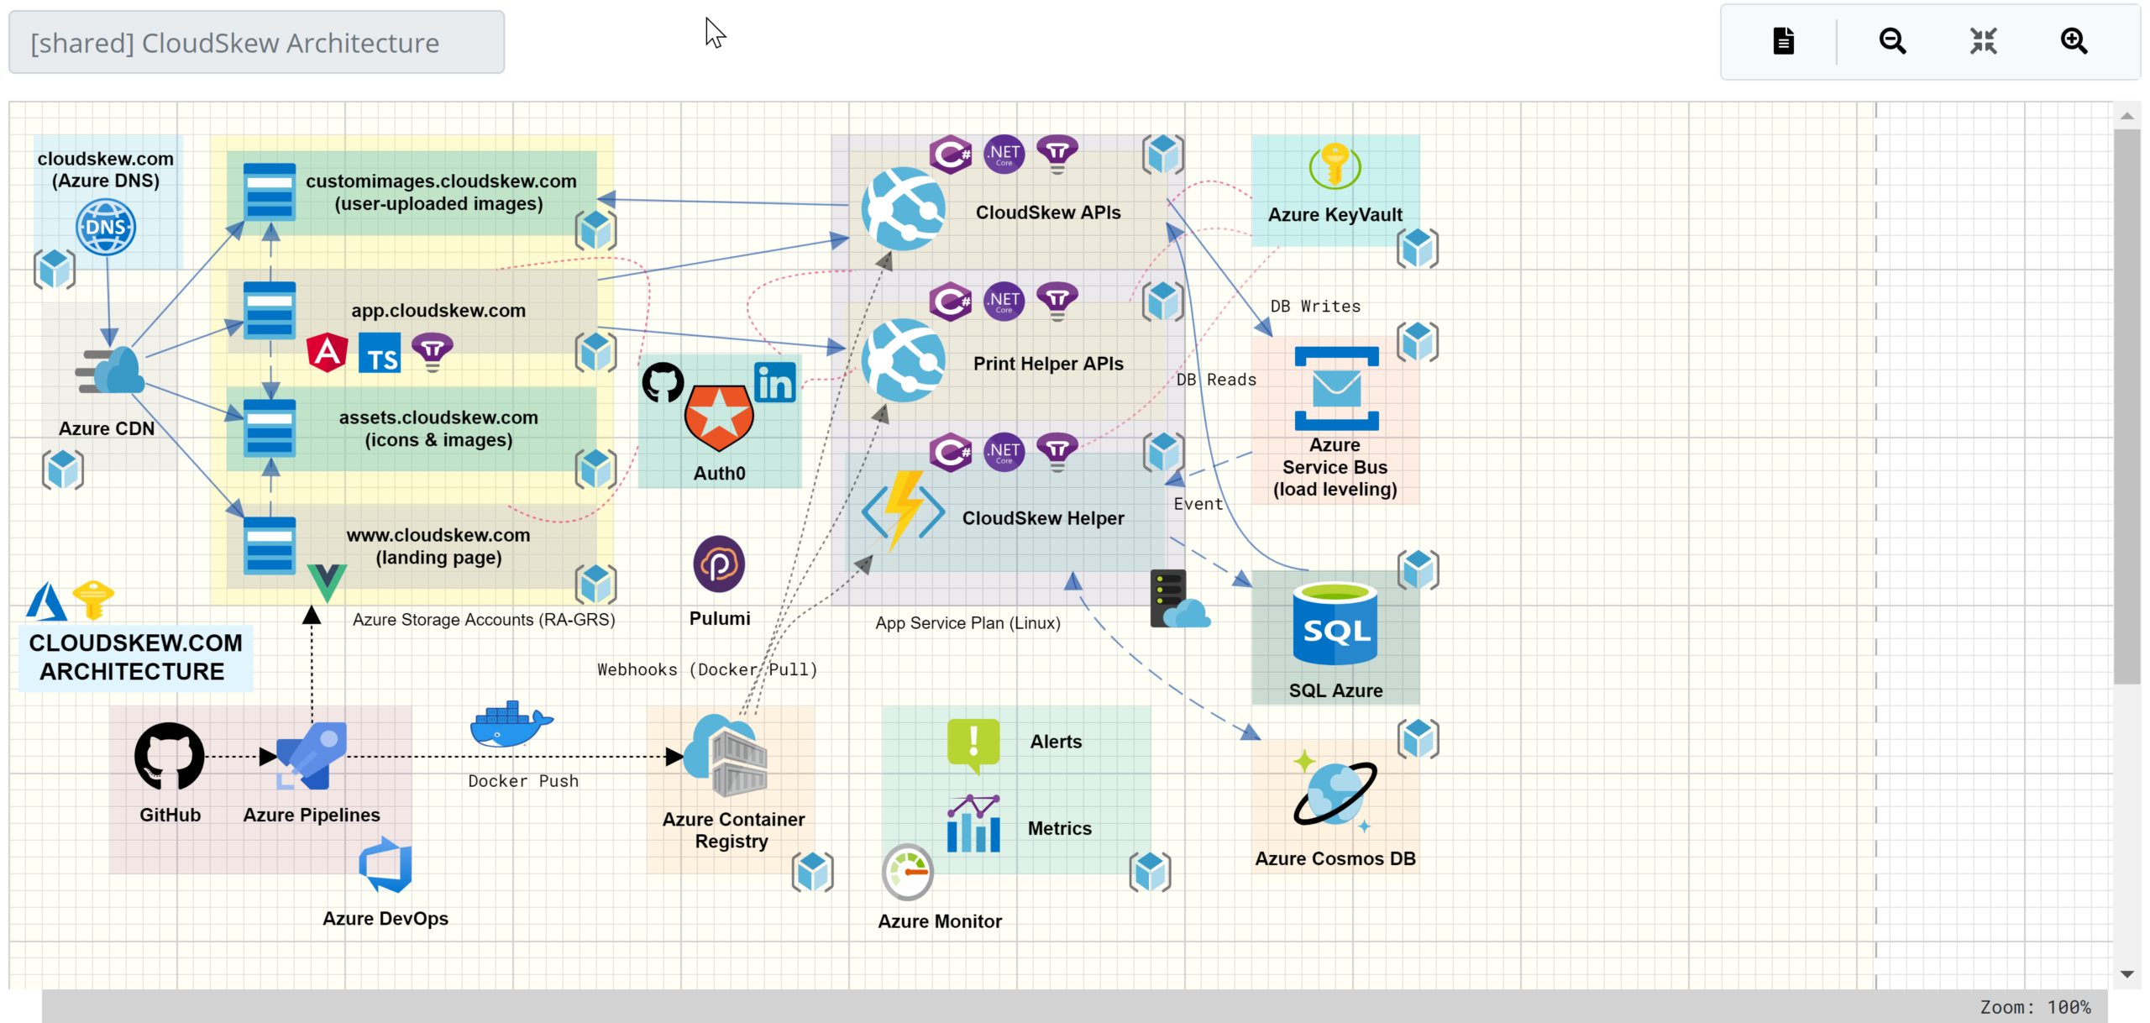2150x1023 pixels.
Task: Select the Azure Cosmos DB planet icon
Action: point(1335,792)
